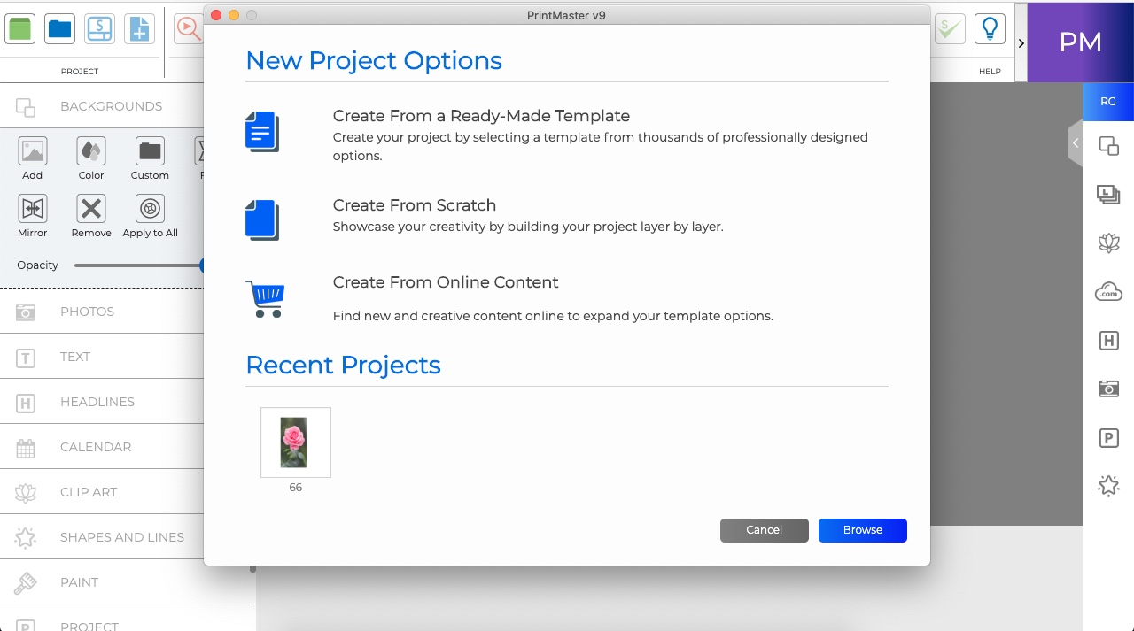Screen dimensions: 1134x631
Task: Click the Mirror background icon
Action: point(33,209)
